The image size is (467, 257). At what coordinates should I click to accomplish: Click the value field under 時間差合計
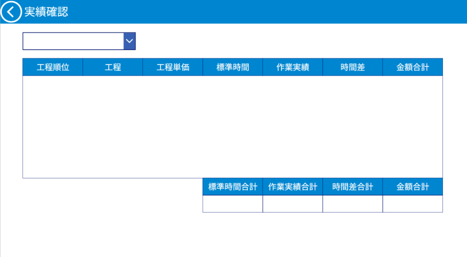pyautogui.click(x=353, y=204)
